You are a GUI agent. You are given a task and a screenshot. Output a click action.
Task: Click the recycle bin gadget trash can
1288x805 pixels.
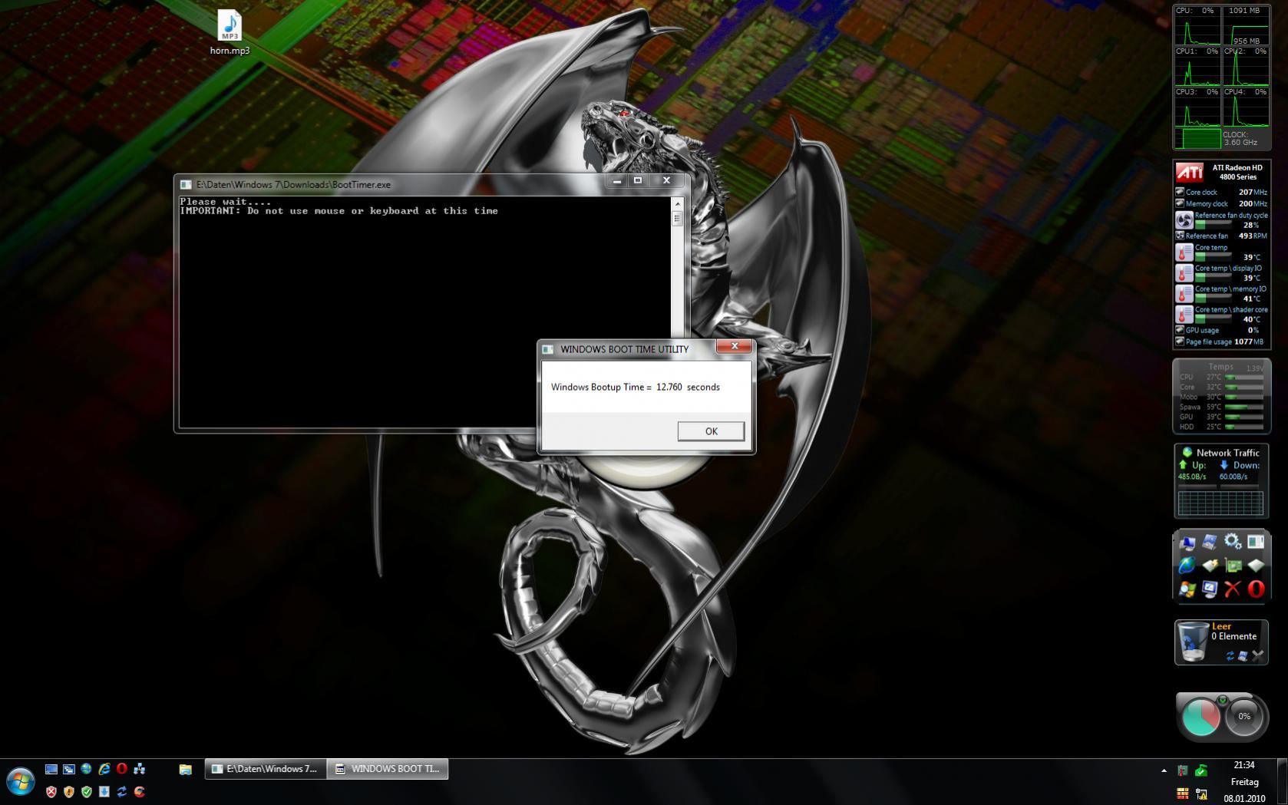click(x=1193, y=642)
